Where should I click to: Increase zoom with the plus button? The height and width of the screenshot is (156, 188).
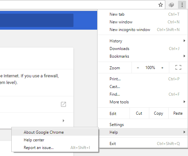162,68
